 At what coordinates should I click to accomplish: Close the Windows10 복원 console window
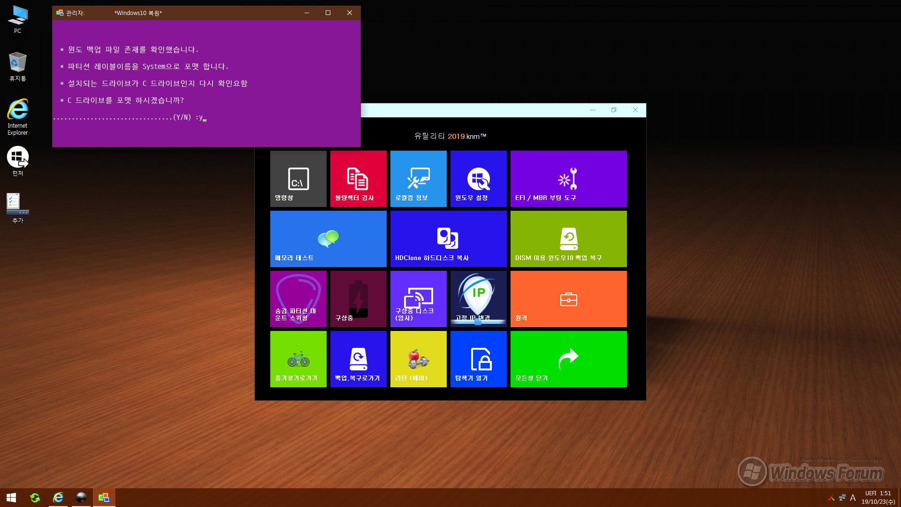coord(350,13)
